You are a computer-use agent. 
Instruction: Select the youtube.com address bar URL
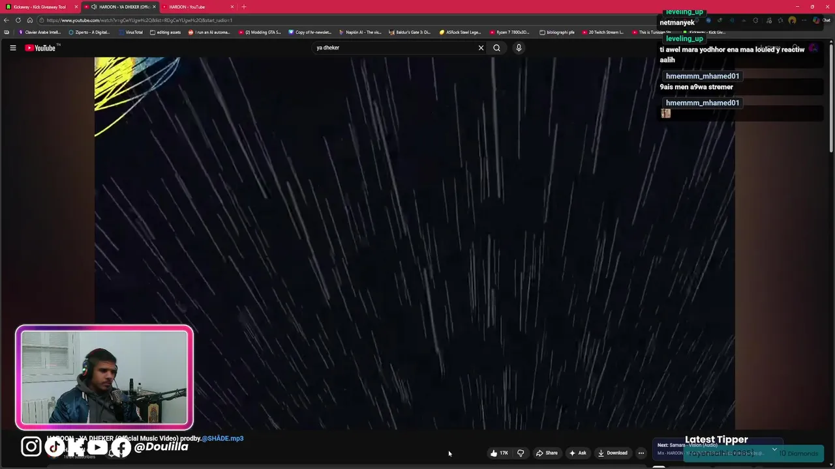[x=139, y=20]
